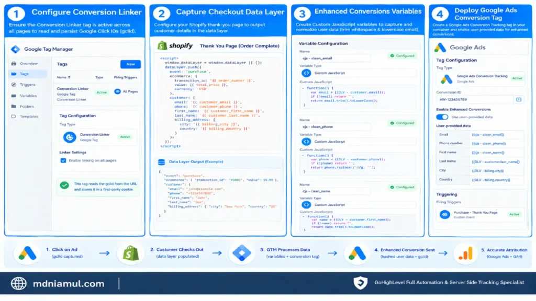Open Overview in the Tag Manager sidebar
This screenshot has height=301, width=536.
click(x=28, y=63)
